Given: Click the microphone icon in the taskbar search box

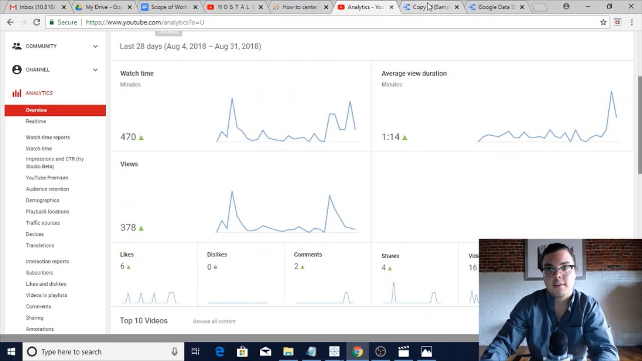Looking at the screenshot, I should [x=175, y=351].
